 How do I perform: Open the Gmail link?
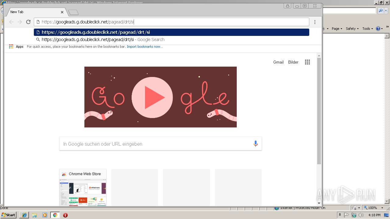click(278, 62)
